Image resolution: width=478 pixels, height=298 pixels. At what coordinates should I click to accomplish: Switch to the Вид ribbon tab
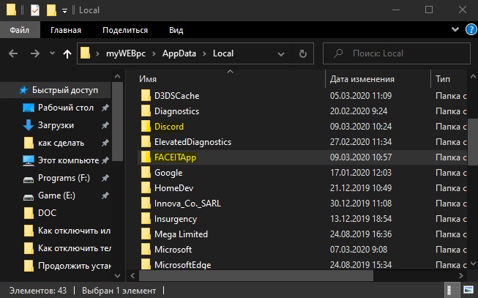pyautogui.click(x=176, y=30)
